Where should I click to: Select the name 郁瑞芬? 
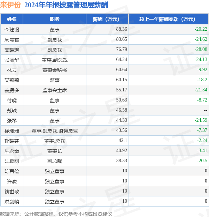[12, 141]
